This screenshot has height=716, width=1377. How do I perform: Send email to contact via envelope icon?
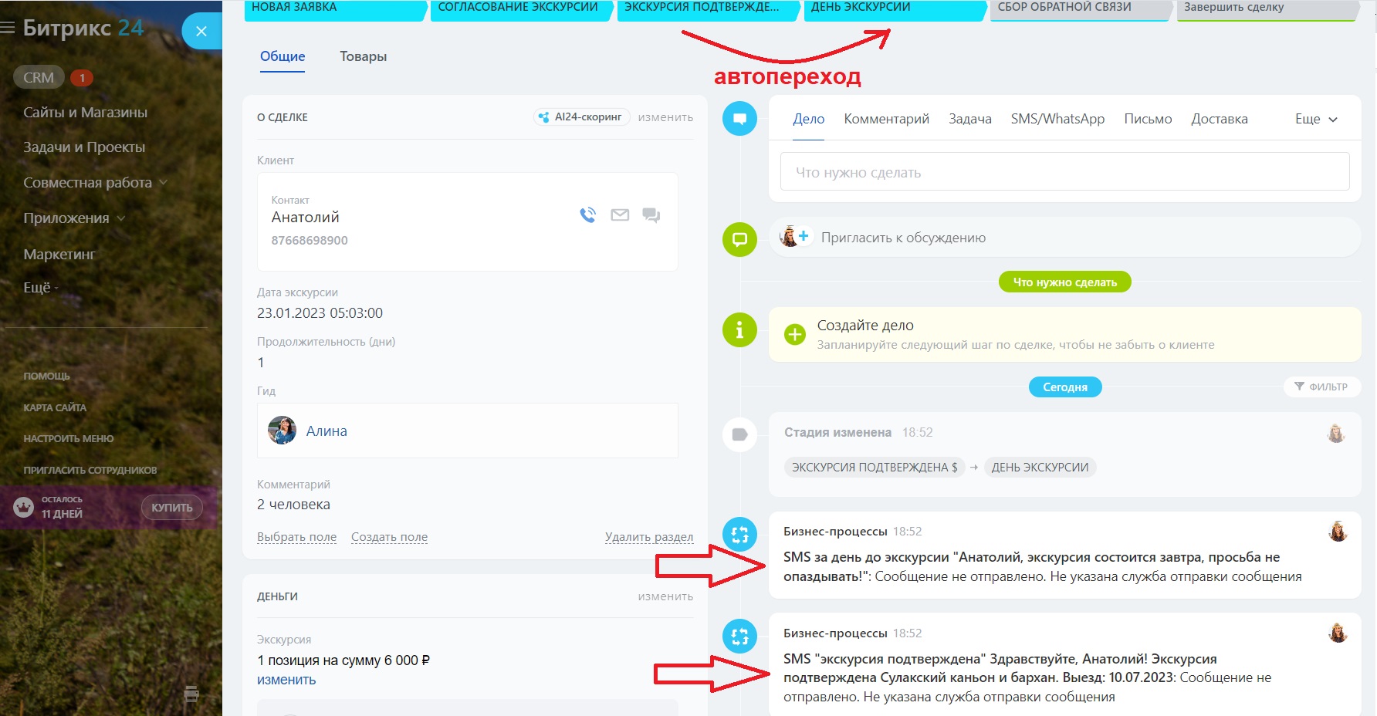point(620,215)
